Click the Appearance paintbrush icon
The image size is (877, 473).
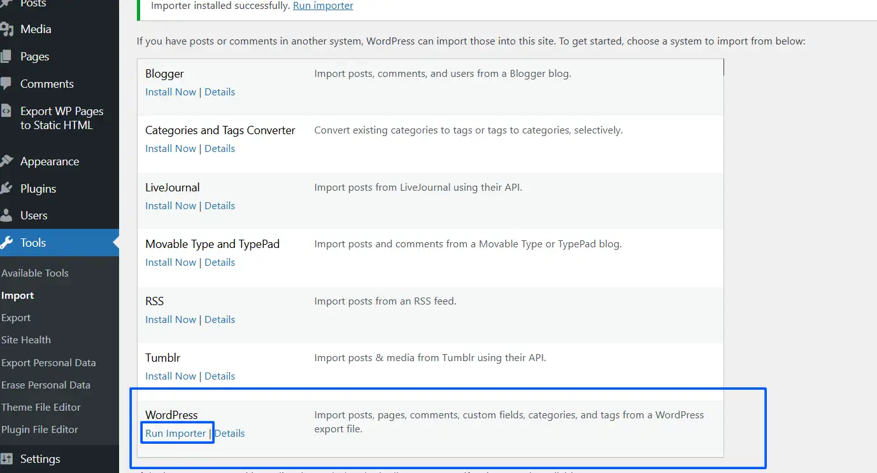click(6, 161)
